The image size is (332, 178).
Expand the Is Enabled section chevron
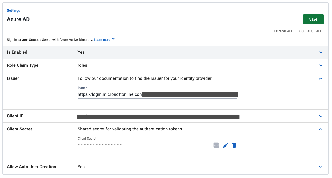click(x=321, y=52)
